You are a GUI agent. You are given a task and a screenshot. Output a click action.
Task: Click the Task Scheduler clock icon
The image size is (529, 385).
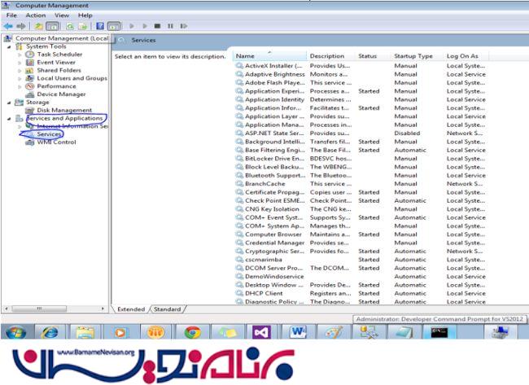(30, 54)
